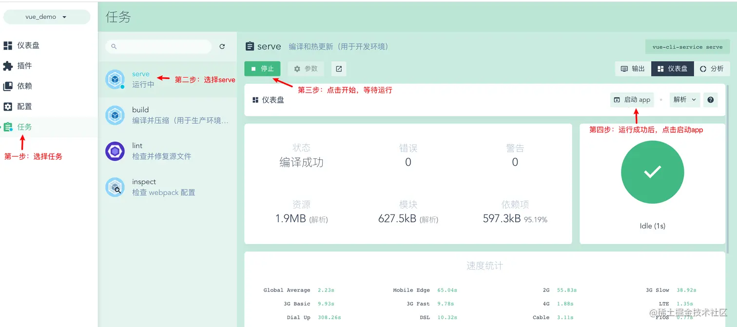
Task: Click the serve task webpack icon
Action: coord(115,79)
